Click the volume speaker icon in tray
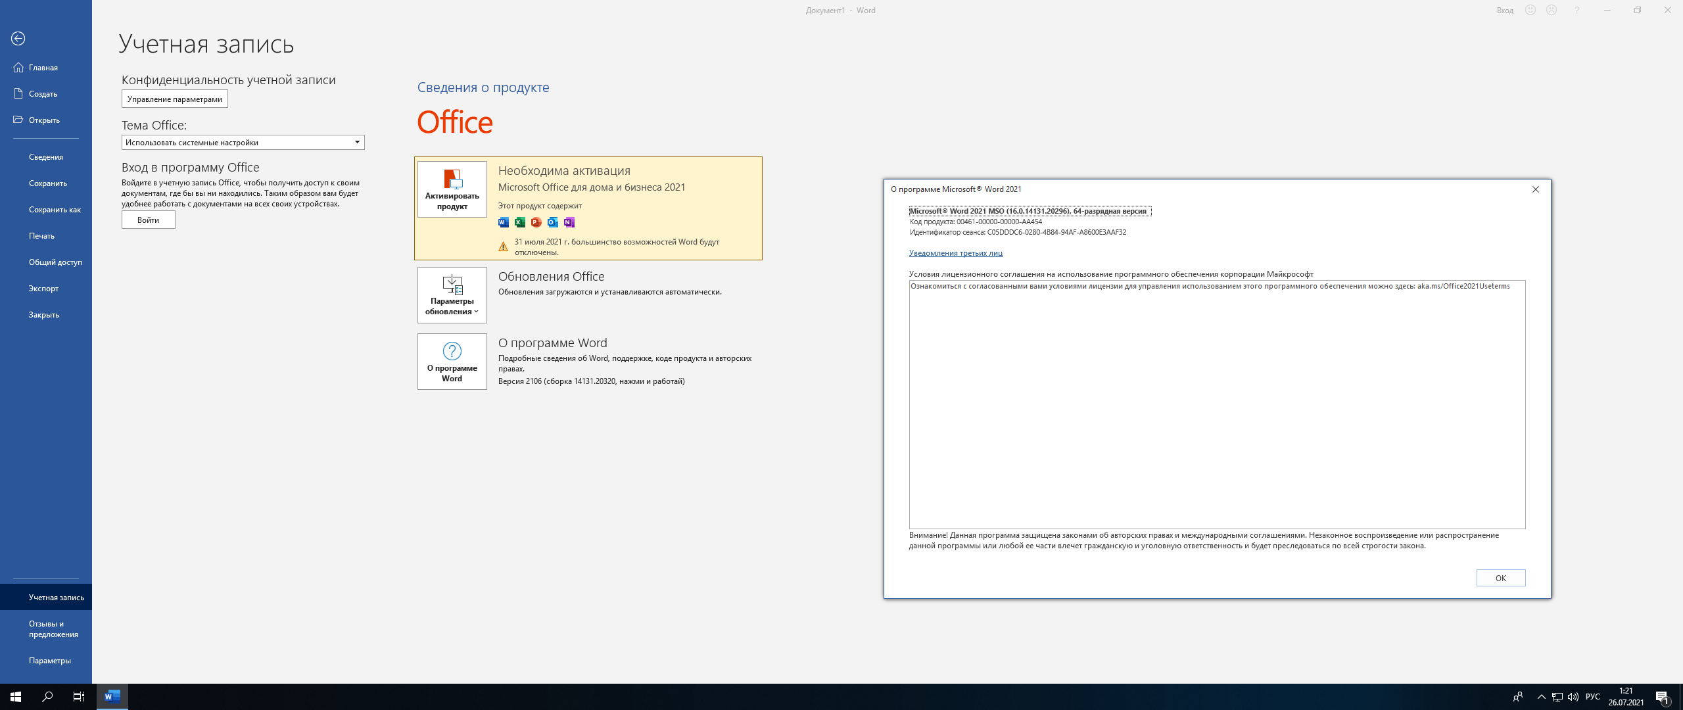The width and height of the screenshot is (1683, 710). coord(1573,697)
